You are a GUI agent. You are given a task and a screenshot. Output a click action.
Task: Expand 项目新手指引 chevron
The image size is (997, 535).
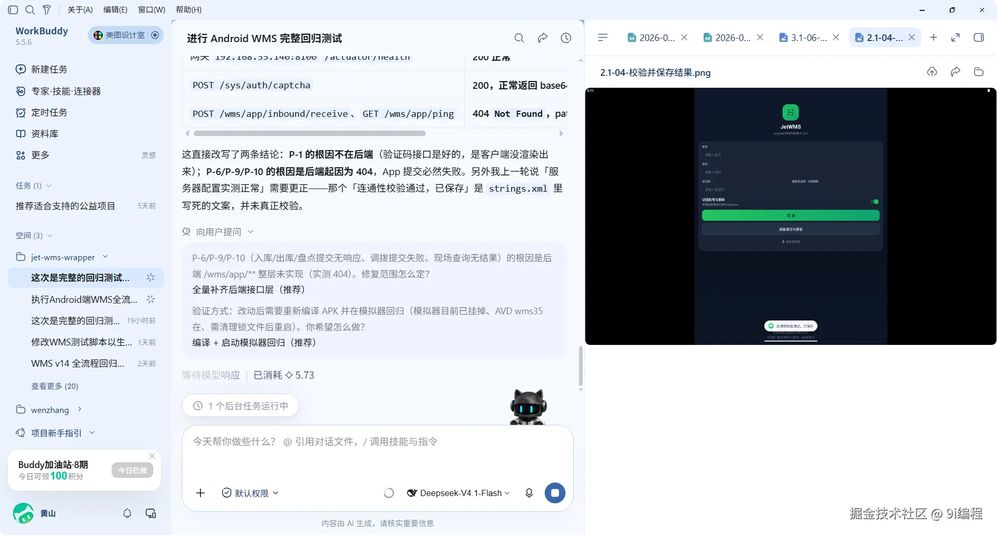click(x=92, y=432)
